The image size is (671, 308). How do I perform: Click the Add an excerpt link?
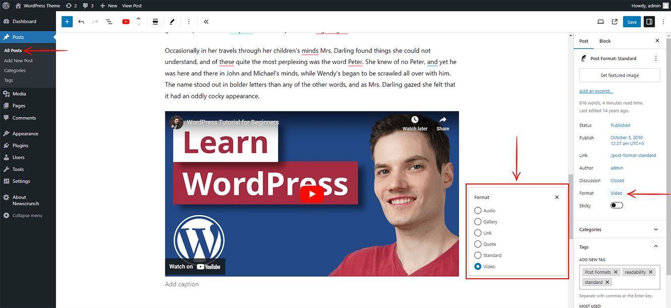[x=596, y=91]
